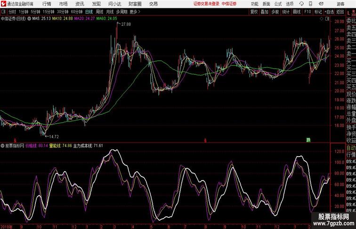Click the 现价 row in right panel
The width and height of the screenshot is (356, 229).
tap(351, 94)
